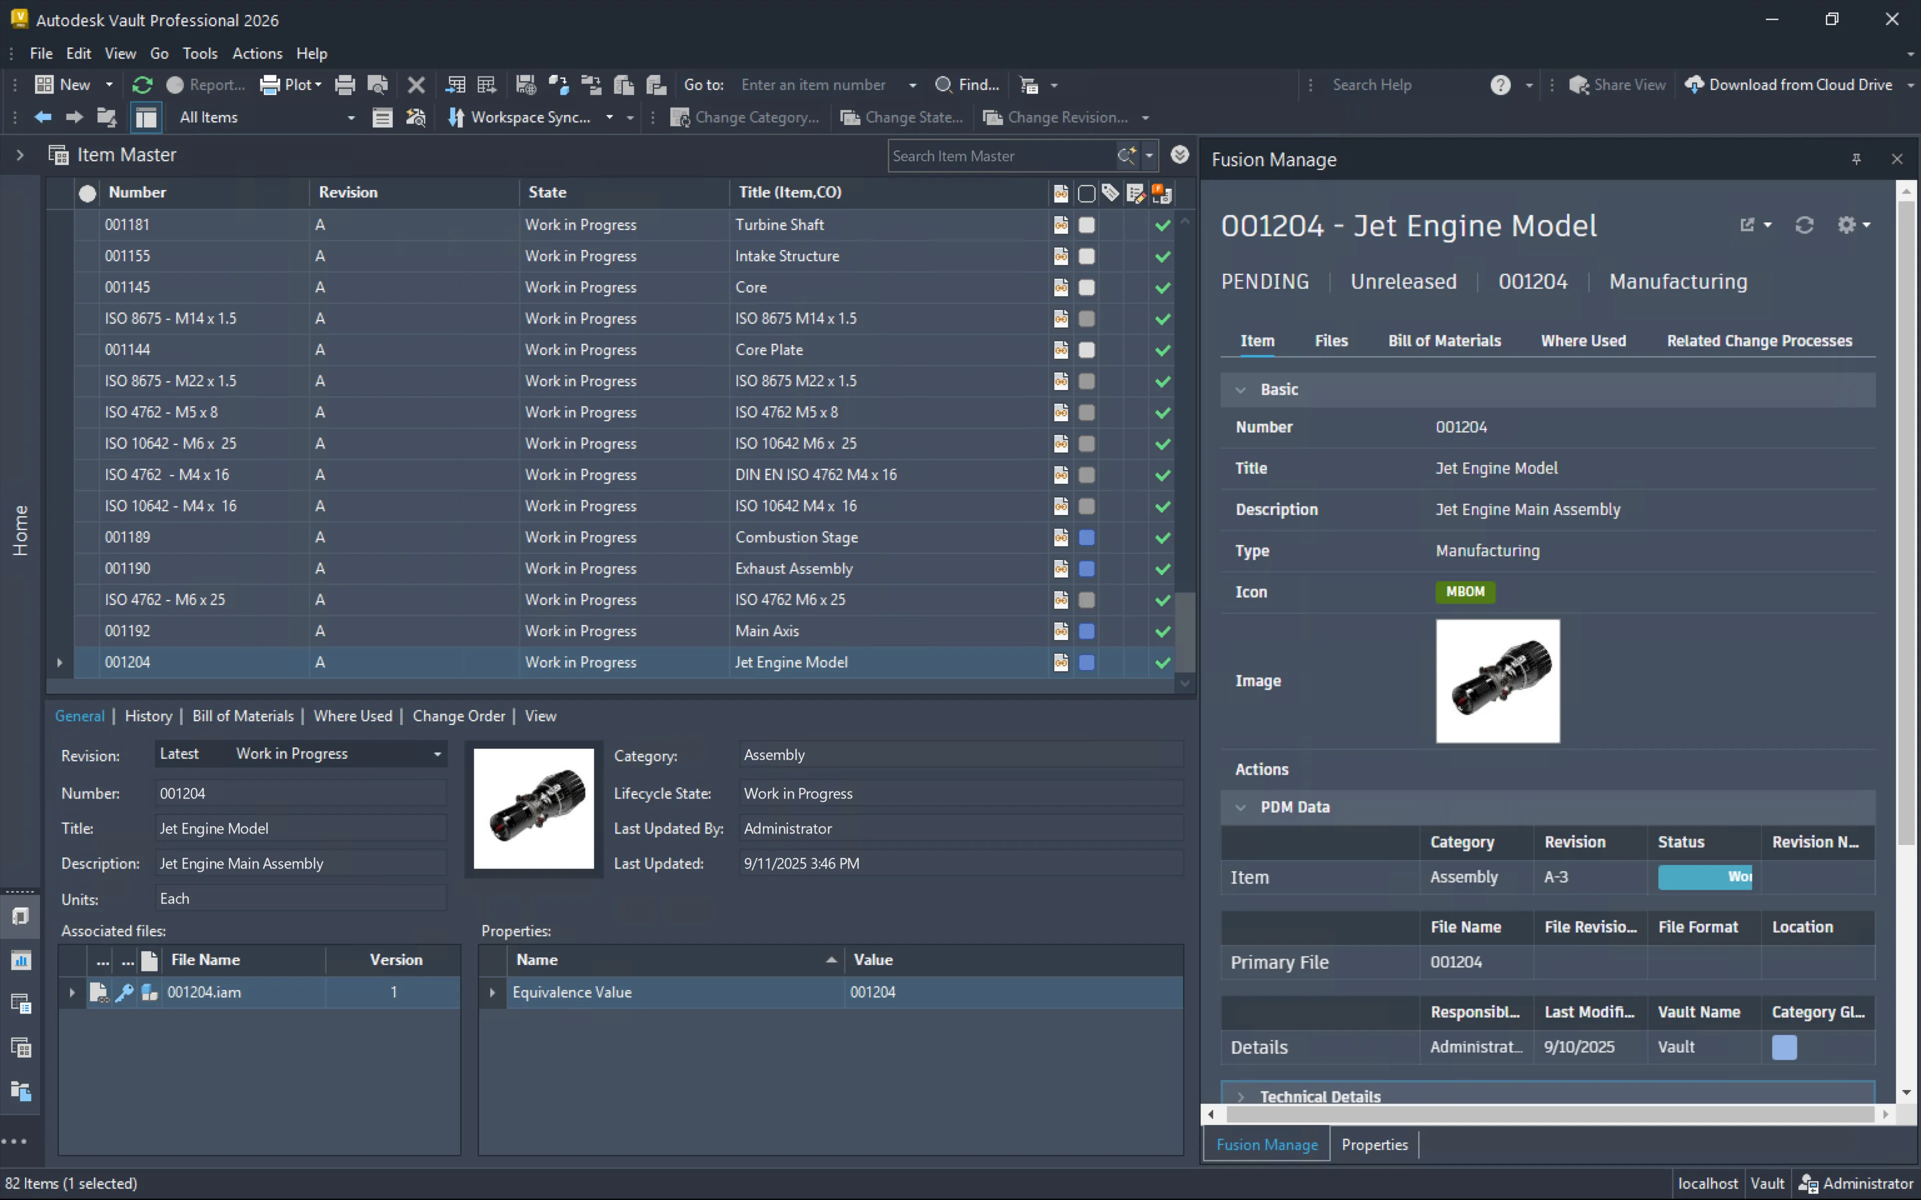1921x1200 pixels.
Task: Click the Print icon next to Plot
Action: [345, 85]
